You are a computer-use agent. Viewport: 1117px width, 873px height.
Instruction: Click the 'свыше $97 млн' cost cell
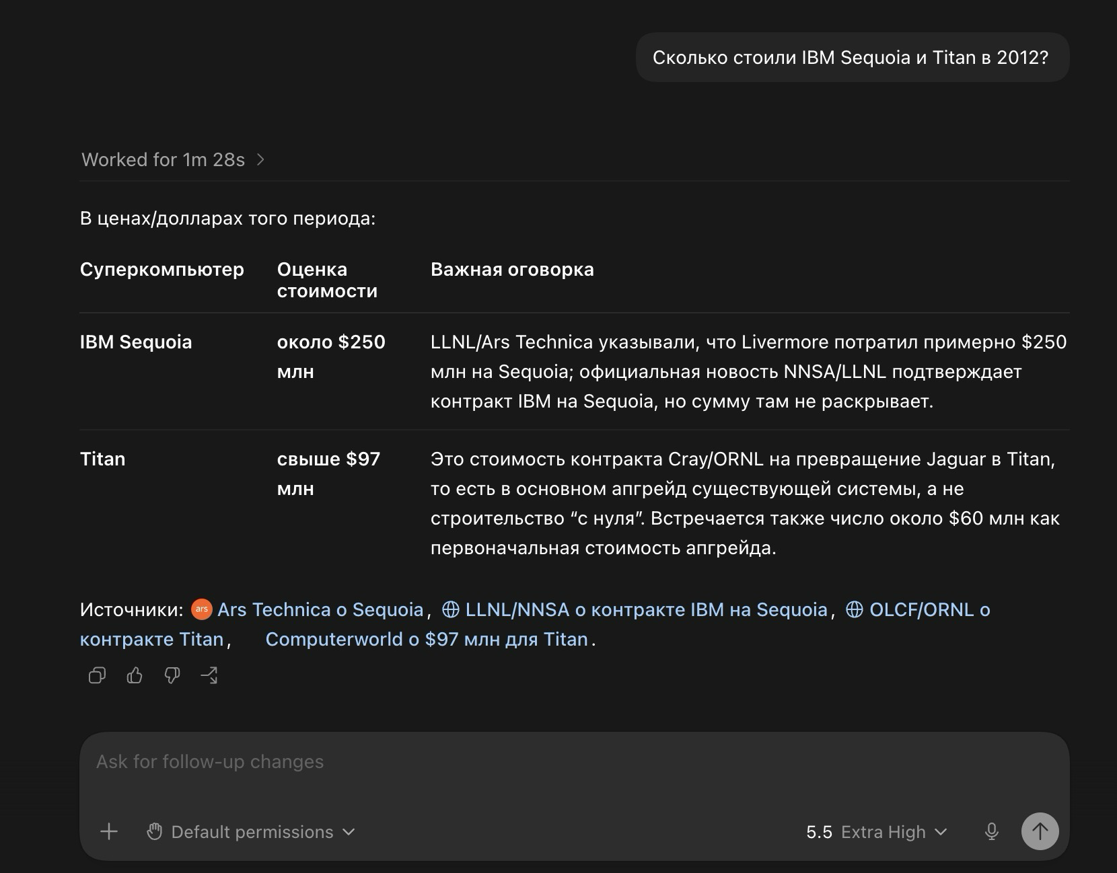tap(328, 473)
